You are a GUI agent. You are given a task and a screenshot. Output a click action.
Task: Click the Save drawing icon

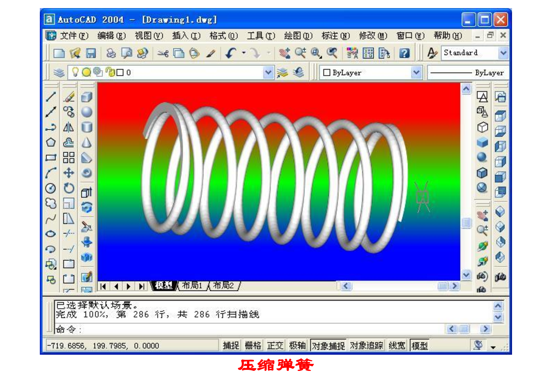pos(91,53)
